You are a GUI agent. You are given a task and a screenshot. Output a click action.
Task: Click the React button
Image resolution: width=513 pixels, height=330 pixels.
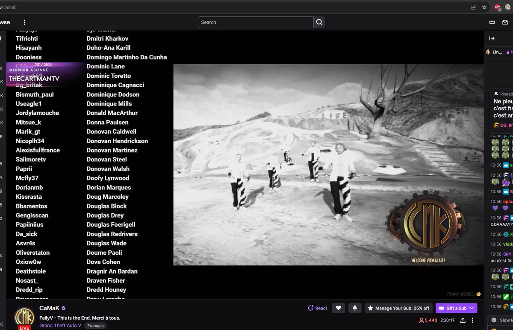tap(318, 308)
